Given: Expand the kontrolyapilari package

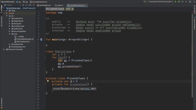Looking at the screenshot, I should coord(9,31).
